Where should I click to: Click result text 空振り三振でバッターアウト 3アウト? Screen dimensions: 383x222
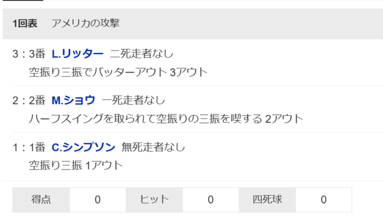click(118, 72)
